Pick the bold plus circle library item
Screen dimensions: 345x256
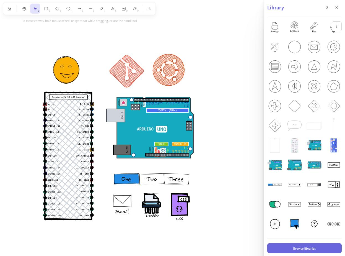[275, 224]
